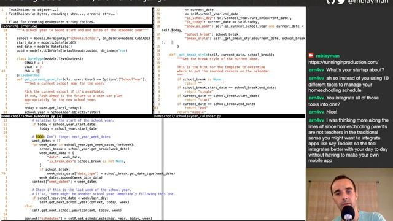Click the '"is_break_day": school_break is not None' line
The height and width of the screenshot is (221, 393).
click(86, 161)
